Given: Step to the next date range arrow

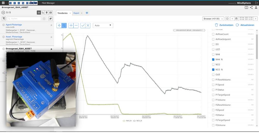Looking at the screenshot, I should pos(256,19).
